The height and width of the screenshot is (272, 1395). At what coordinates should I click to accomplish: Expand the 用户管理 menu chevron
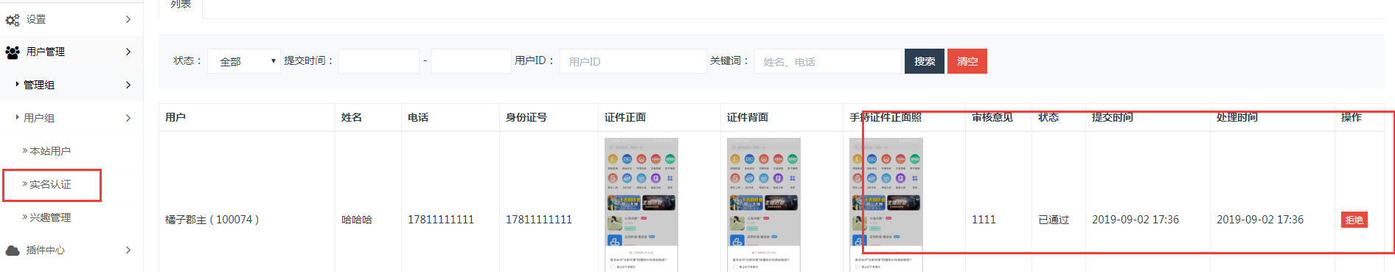click(128, 52)
